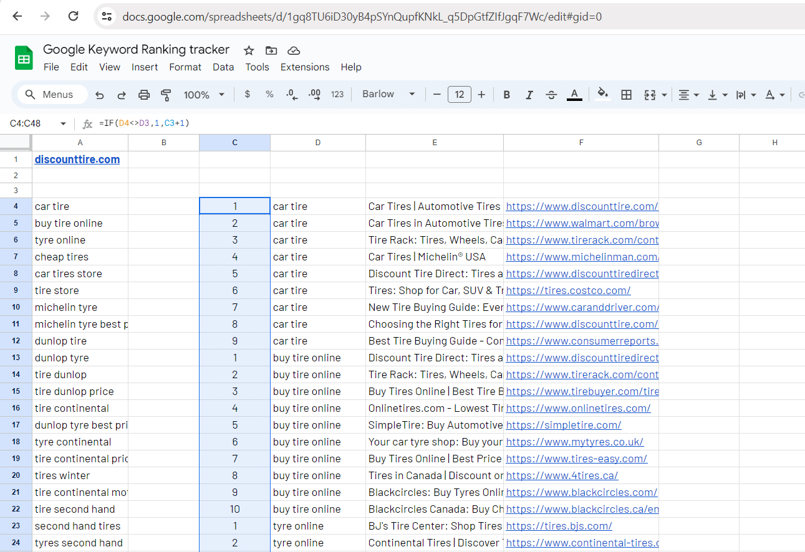Image resolution: width=805 pixels, height=552 pixels.
Task: Check the cloud save status icon
Action: pos(294,50)
